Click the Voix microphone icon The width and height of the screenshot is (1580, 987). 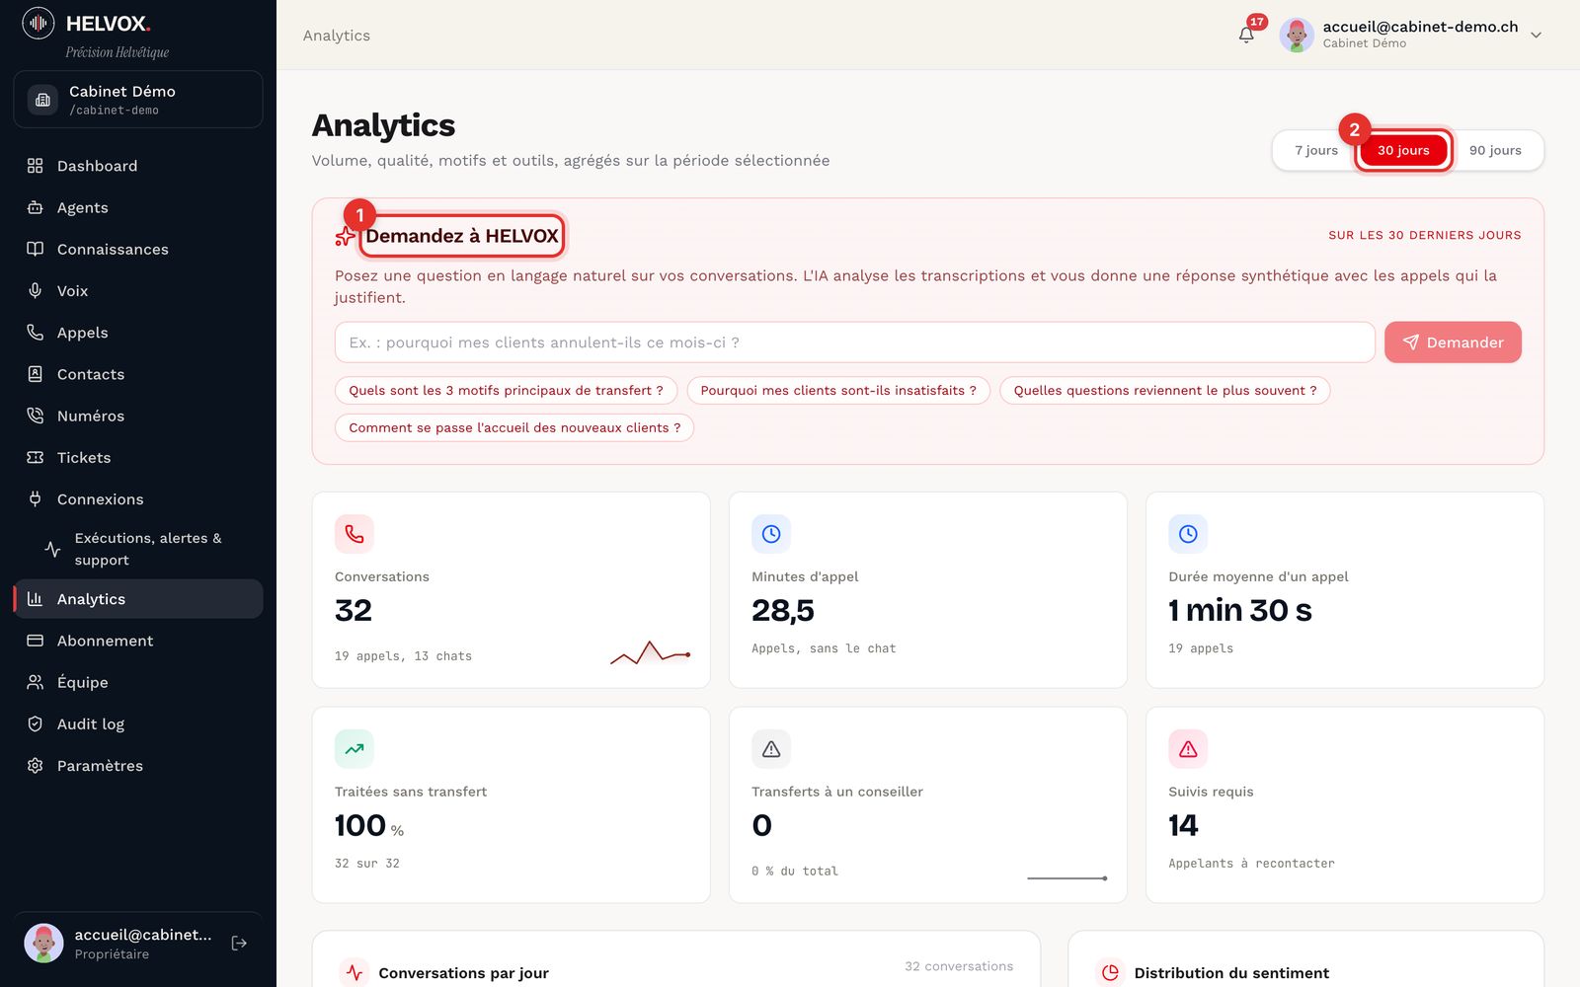click(36, 290)
